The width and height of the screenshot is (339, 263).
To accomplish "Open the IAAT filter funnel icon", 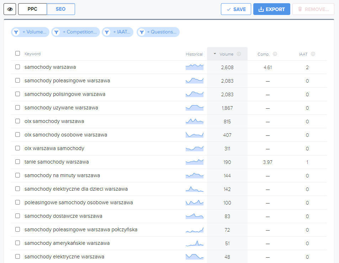I will coord(107,32).
